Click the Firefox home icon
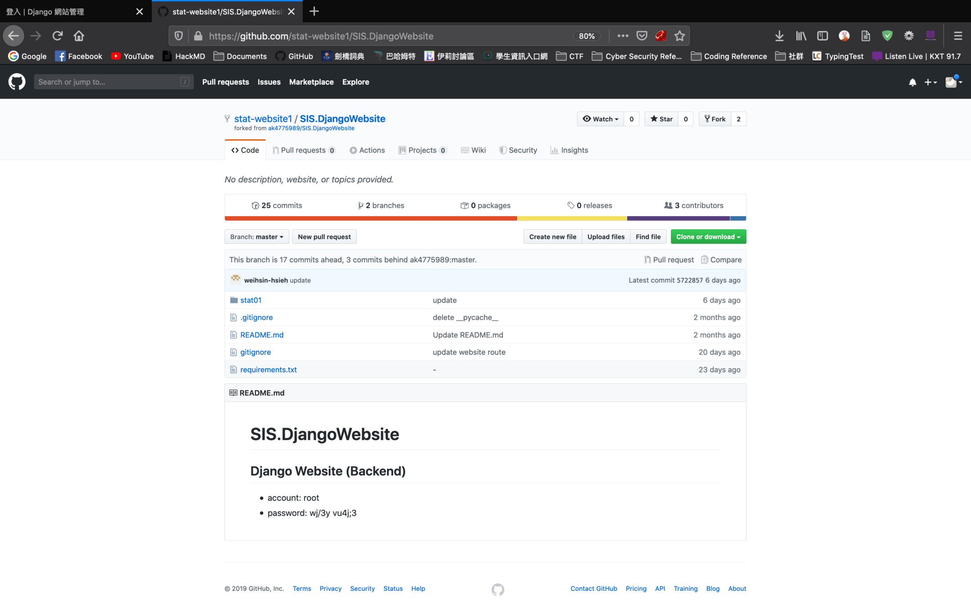Image resolution: width=971 pixels, height=607 pixels. 79,36
